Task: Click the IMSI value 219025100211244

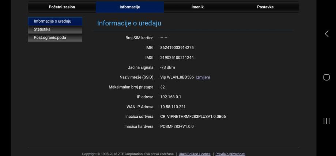Action: 177,58
